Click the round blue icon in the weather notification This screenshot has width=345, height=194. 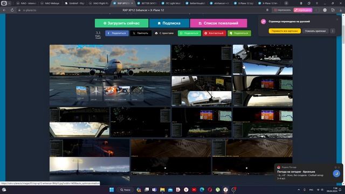click(x=336, y=174)
